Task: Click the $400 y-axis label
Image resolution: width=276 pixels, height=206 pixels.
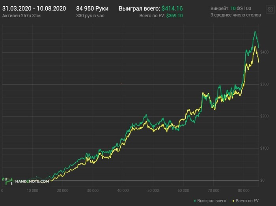Action: [265, 52]
